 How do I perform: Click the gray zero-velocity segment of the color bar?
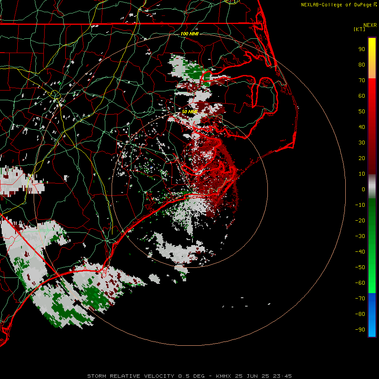[x=372, y=187]
